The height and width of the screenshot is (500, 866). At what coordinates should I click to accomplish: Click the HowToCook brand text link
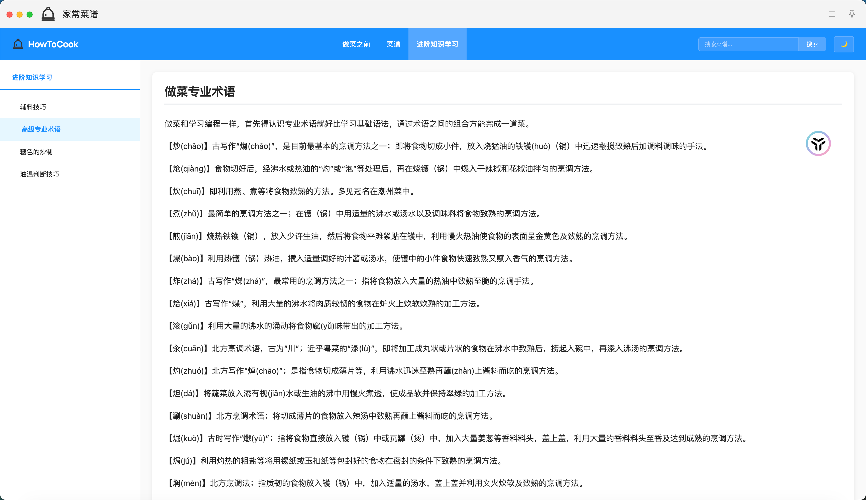point(53,44)
